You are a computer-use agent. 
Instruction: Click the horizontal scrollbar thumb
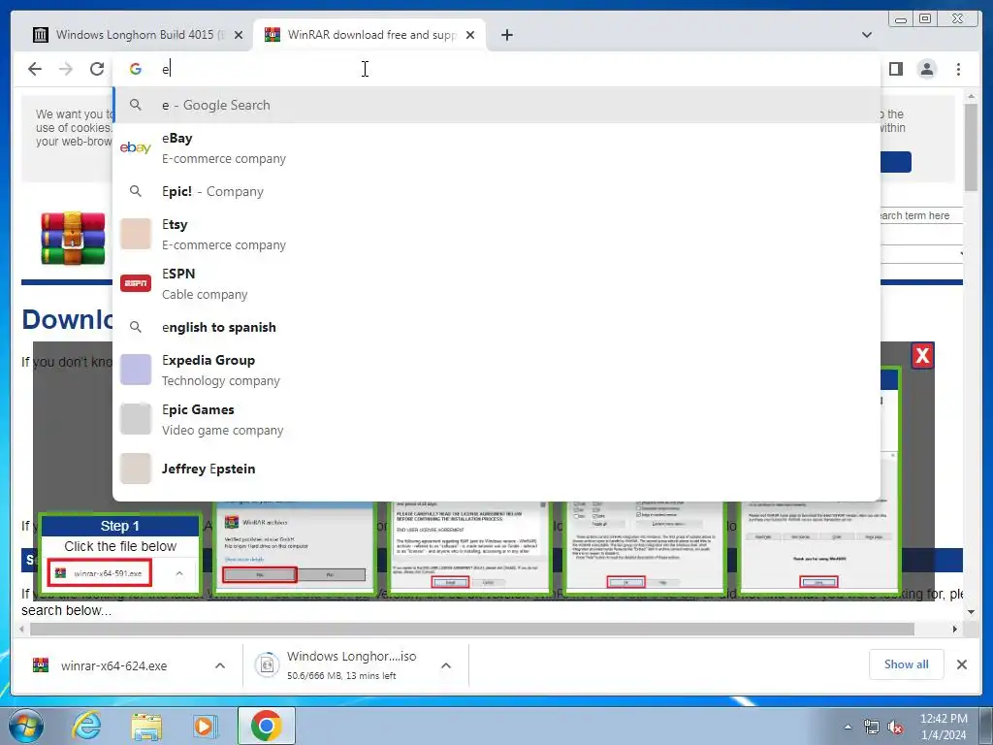(472, 629)
